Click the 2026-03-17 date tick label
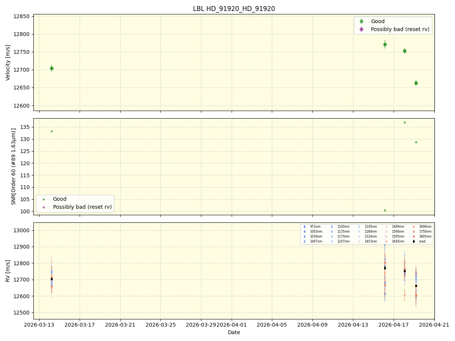The height and width of the screenshot is (341, 455). tap(80, 325)
